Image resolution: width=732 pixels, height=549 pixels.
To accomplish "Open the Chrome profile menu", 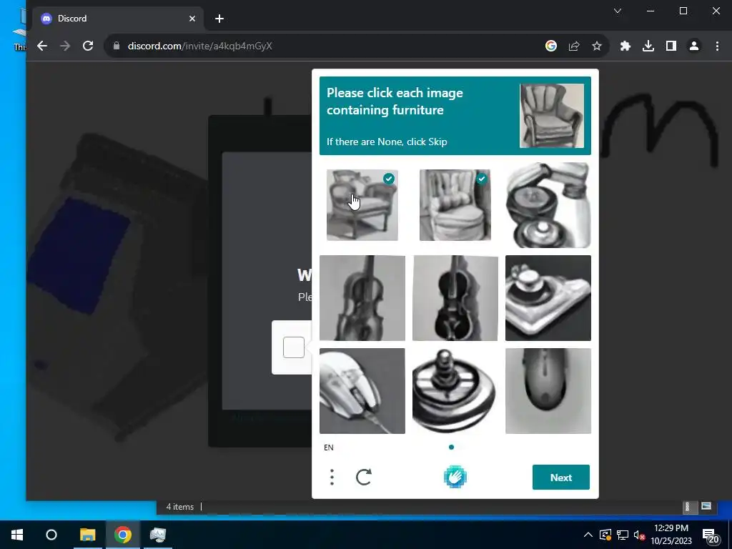I will tap(693, 46).
